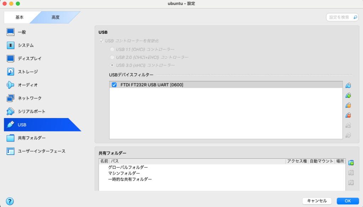Viewport: 363px width, 207px height.
Task: Add USB filter from connected device
Action: point(348,95)
